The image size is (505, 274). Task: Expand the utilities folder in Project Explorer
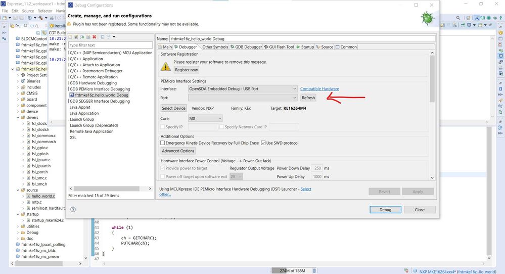pos(18,226)
